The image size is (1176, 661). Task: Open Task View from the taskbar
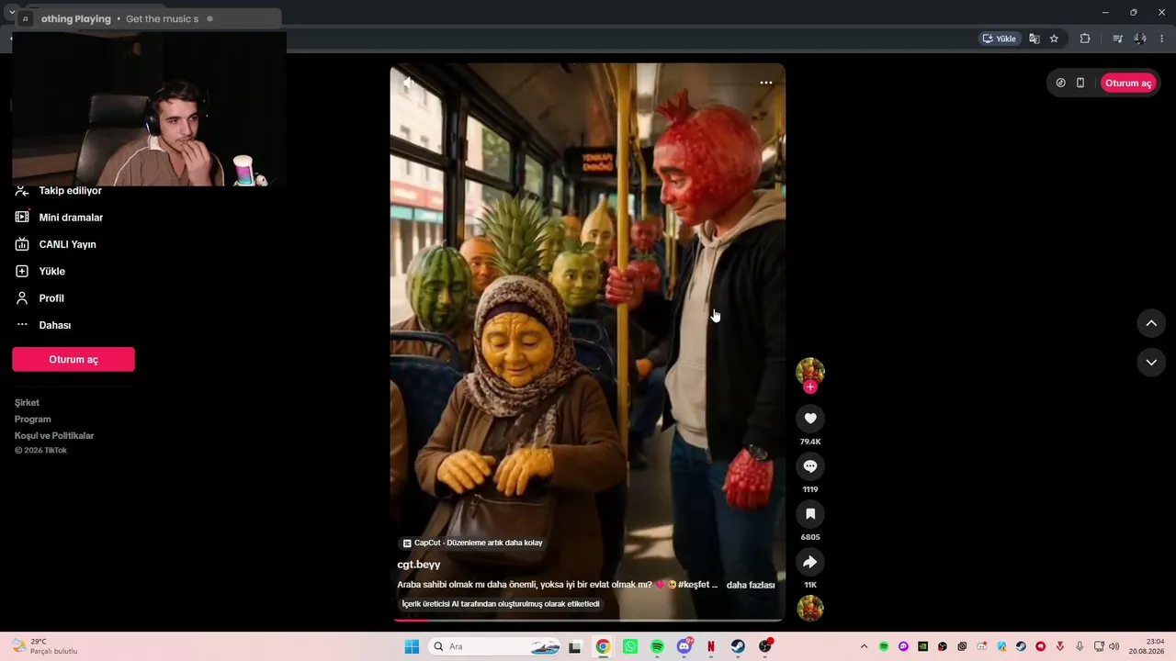[575, 646]
